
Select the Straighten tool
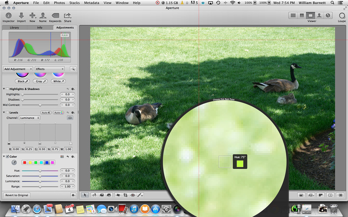pyautogui.click(x=118, y=195)
